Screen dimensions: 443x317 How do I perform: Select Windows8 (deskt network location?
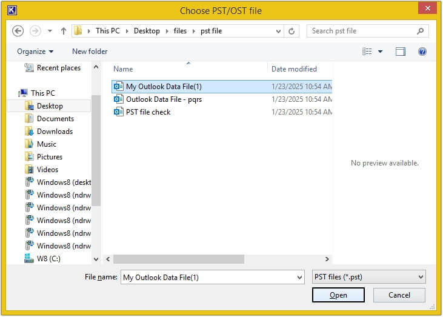point(64,182)
